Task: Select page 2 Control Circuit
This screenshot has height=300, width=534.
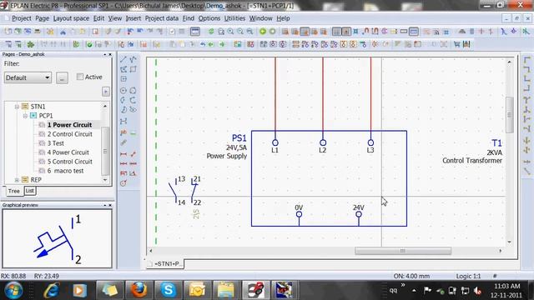Action: (70, 134)
